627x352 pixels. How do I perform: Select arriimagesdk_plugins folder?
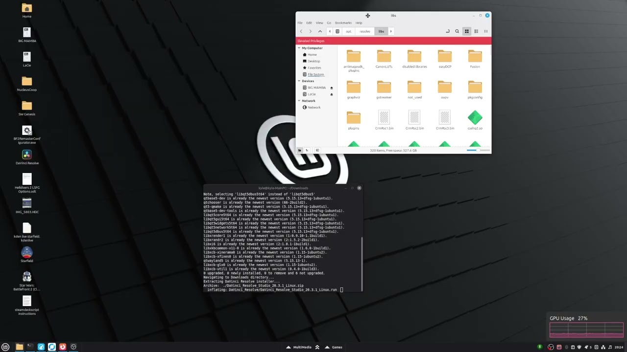pyautogui.click(x=354, y=61)
